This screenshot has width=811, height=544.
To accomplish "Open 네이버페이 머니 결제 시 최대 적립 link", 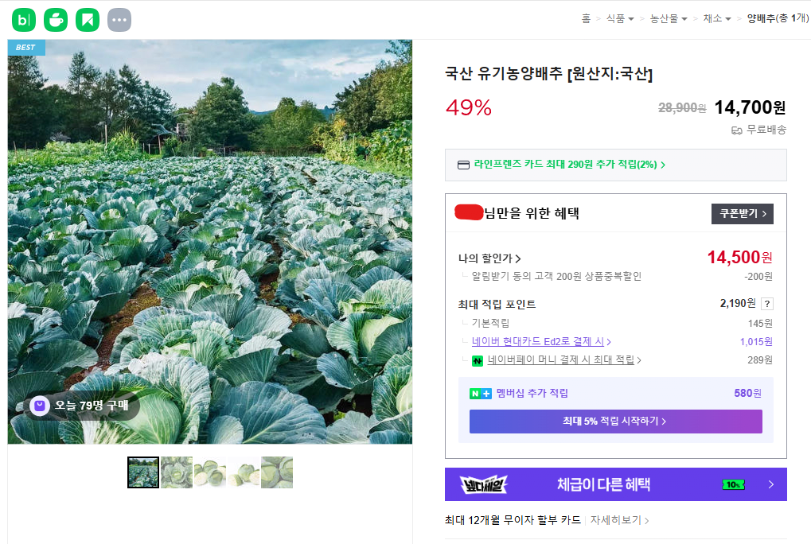I will click(564, 360).
